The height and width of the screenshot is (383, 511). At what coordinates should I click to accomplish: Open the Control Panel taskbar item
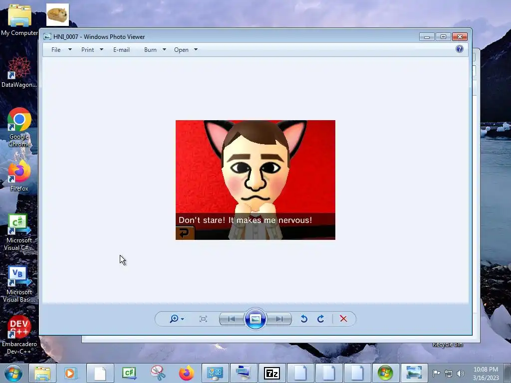[215, 373]
